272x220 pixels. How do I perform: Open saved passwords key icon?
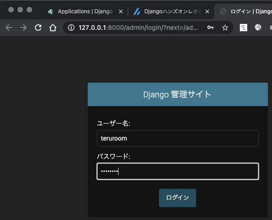click(210, 28)
